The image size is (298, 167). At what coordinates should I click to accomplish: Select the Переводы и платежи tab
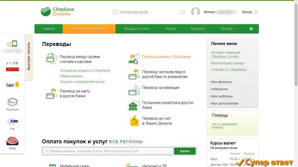point(89,29)
